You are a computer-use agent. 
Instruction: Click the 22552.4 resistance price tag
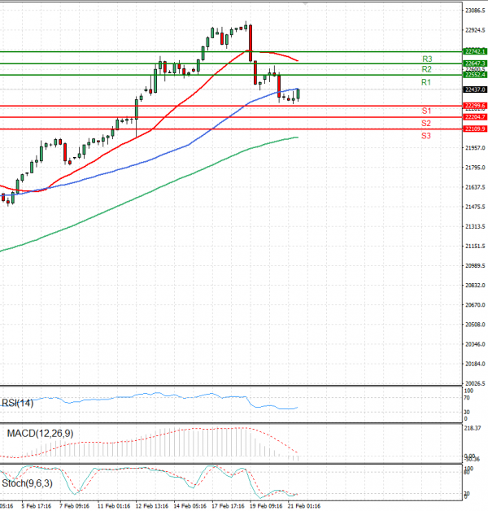[x=475, y=75]
